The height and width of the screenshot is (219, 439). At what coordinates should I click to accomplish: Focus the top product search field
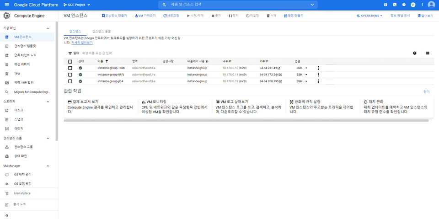point(238,5)
